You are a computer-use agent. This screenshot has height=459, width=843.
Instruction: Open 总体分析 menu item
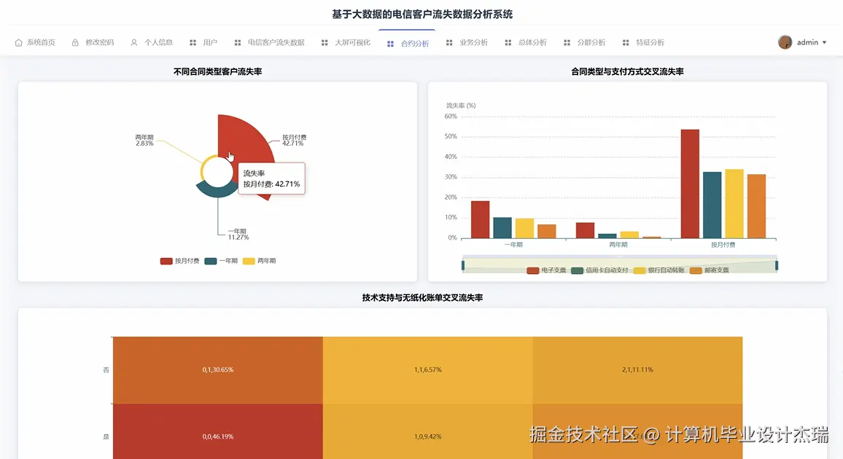pyautogui.click(x=532, y=42)
